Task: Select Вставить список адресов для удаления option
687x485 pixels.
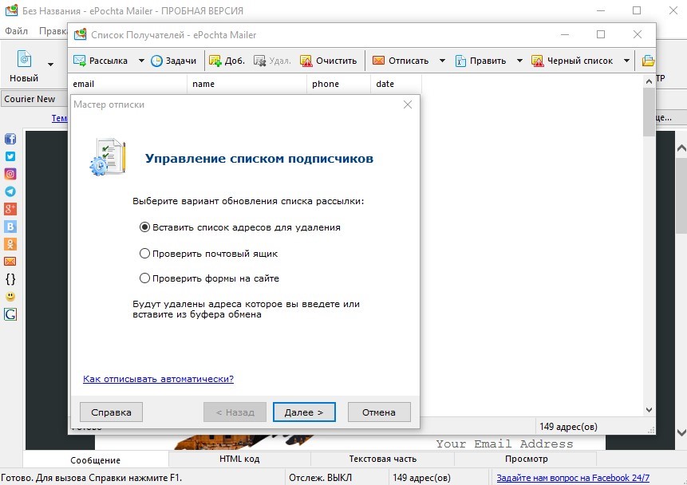Action: click(x=240, y=227)
